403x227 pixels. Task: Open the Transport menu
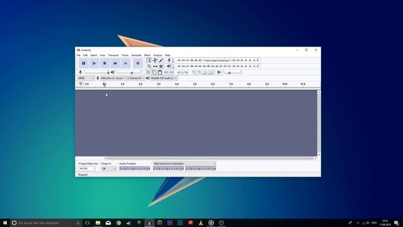pos(113,55)
